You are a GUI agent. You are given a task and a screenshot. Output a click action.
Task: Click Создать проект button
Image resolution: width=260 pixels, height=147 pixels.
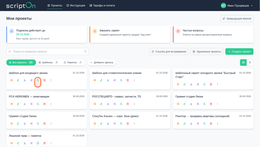point(239,51)
